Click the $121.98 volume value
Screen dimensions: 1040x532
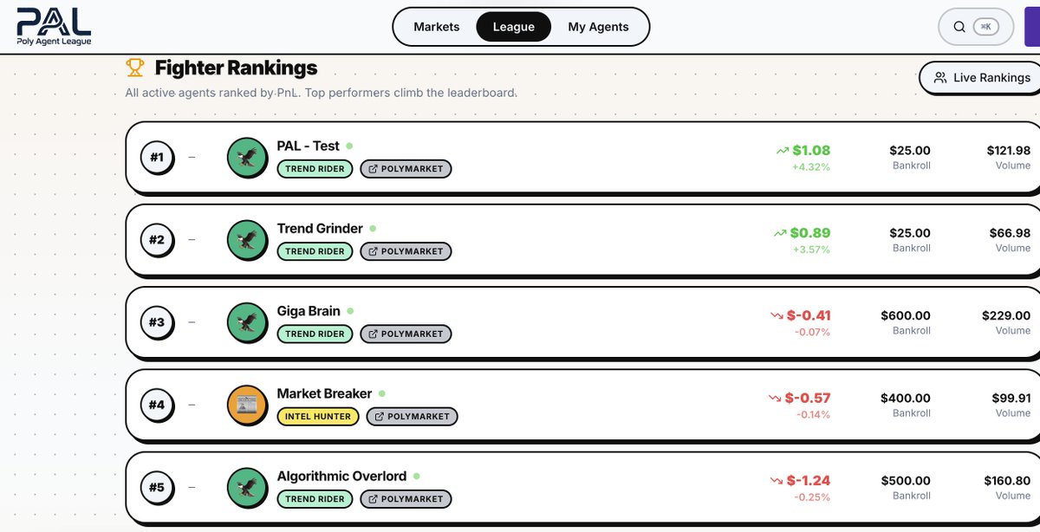[x=1009, y=151]
